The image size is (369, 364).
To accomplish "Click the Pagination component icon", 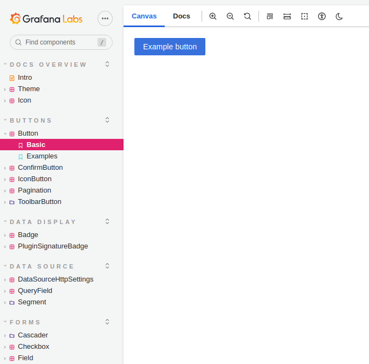I will click(12, 191).
